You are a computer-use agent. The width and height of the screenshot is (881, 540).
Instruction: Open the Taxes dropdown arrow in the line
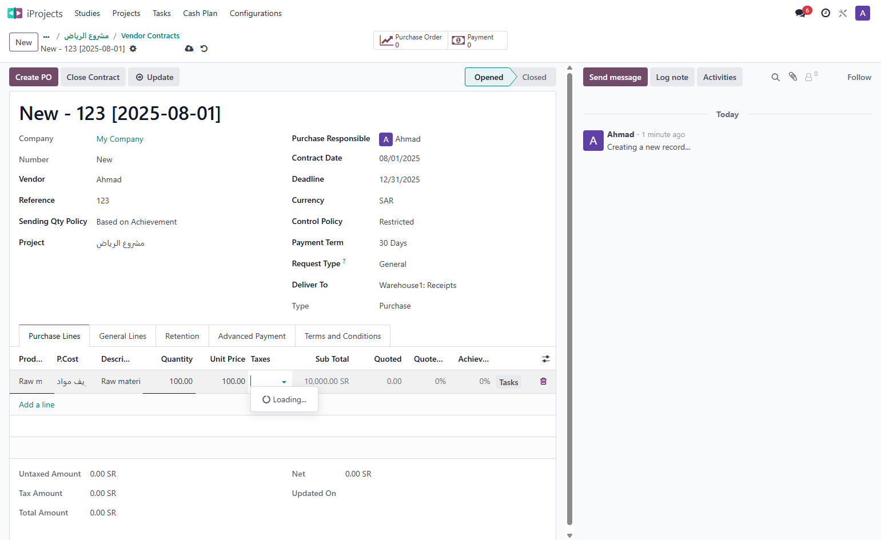click(284, 382)
